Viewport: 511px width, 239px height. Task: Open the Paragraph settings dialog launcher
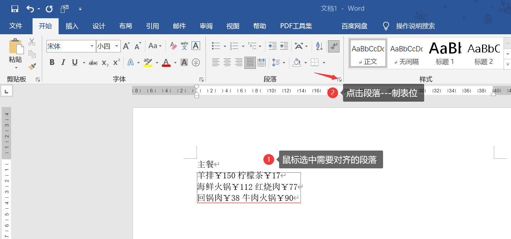[339, 79]
